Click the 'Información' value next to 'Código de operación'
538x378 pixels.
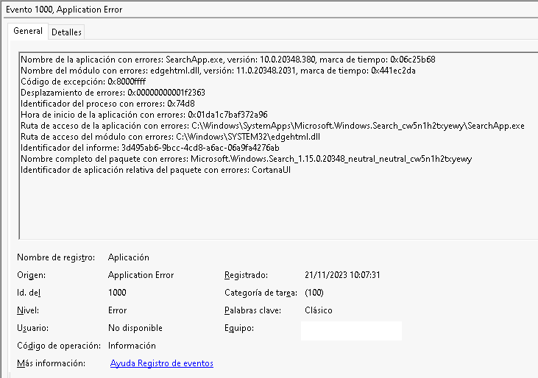[132, 346]
